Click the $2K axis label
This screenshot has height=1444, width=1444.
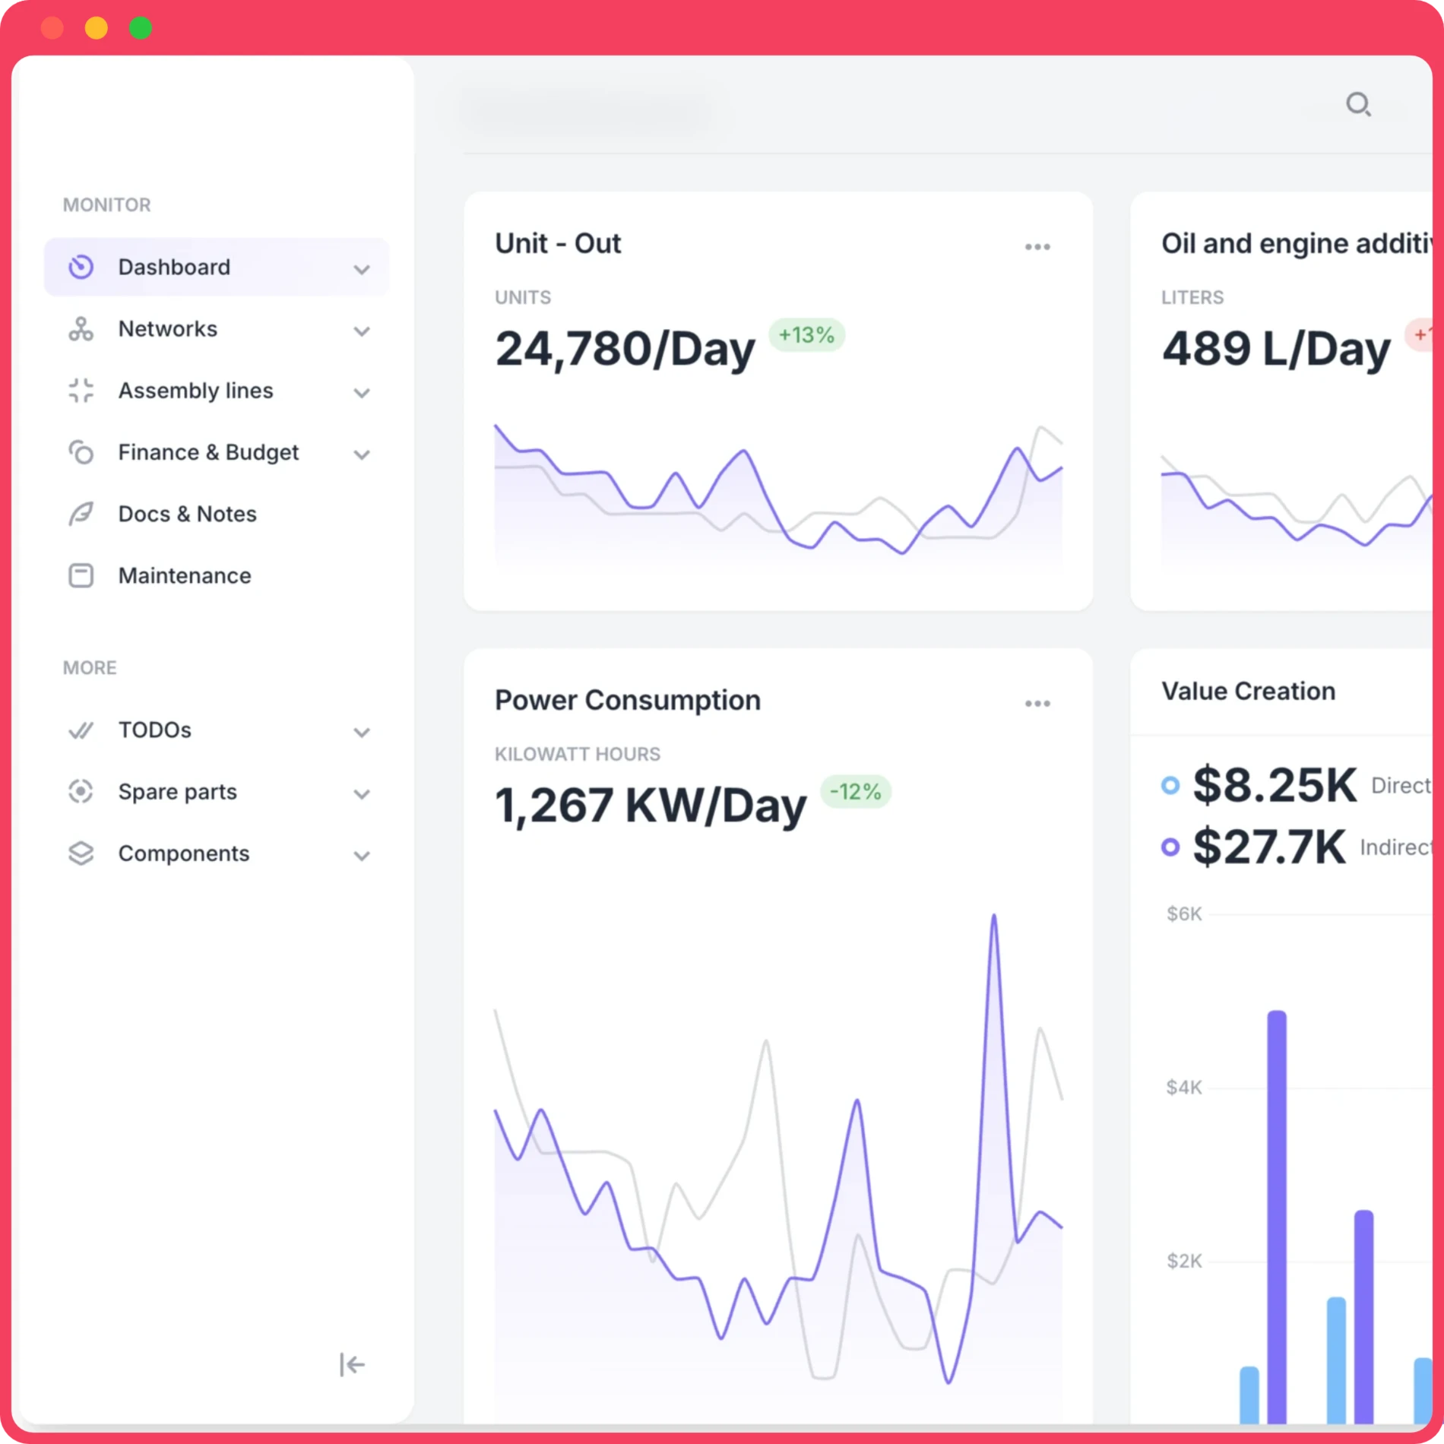[x=1184, y=1262]
